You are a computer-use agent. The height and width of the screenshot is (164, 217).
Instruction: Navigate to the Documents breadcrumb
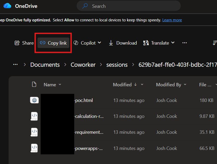pos(45,65)
